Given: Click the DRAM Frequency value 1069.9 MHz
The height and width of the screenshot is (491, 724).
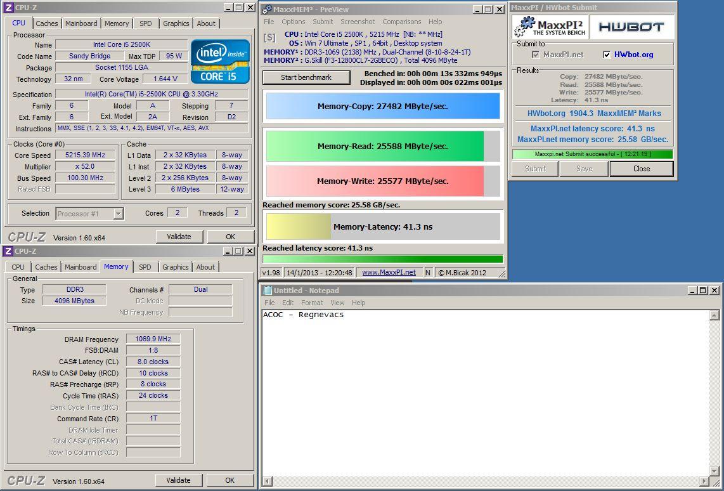Looking at the screenshot, I should (x=153, y=339).
